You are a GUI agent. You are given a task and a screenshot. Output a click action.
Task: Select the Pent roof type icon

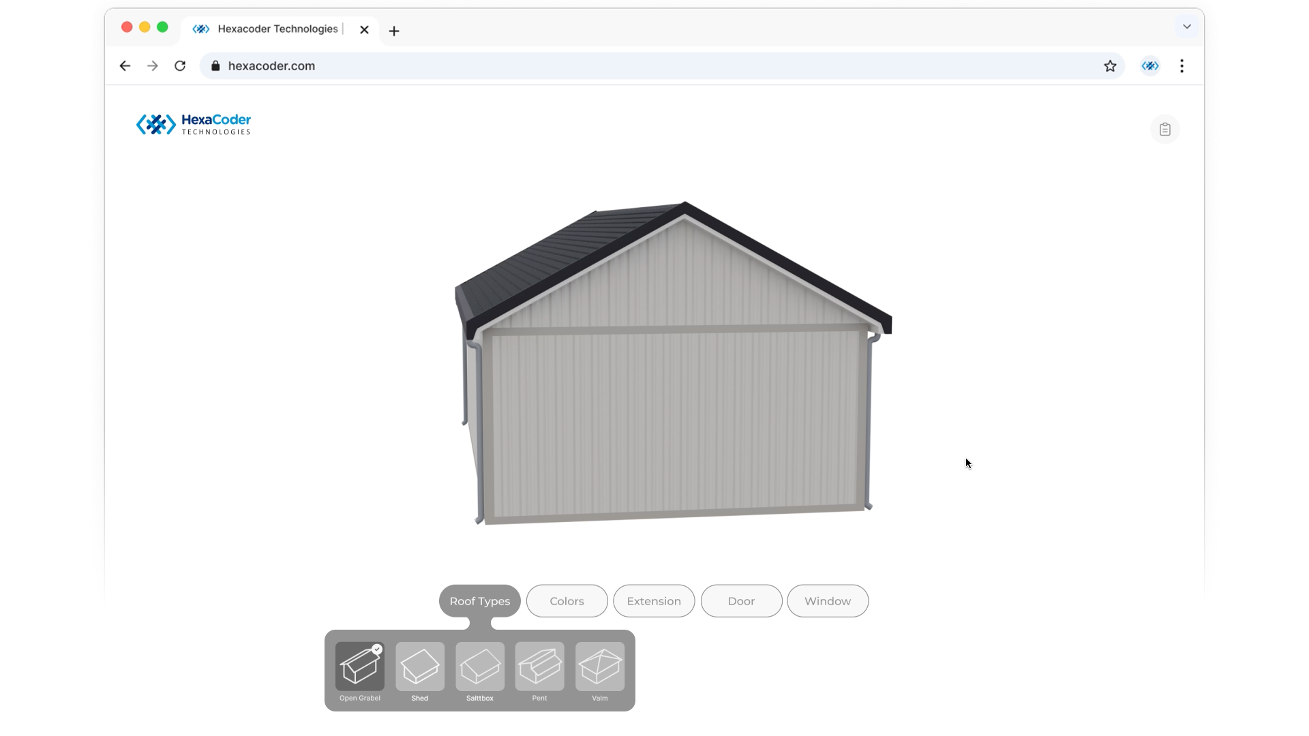point(539,666)
